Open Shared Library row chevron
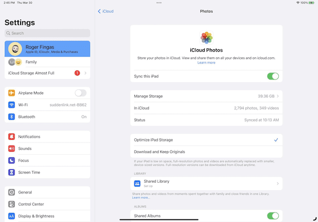Screen dimensions: 318x222 point(278,183)
